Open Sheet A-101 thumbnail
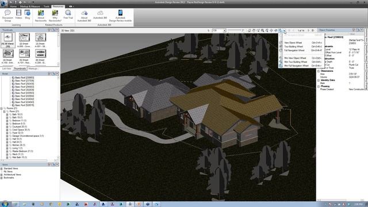Screen dimensions: 368x207 24,56
